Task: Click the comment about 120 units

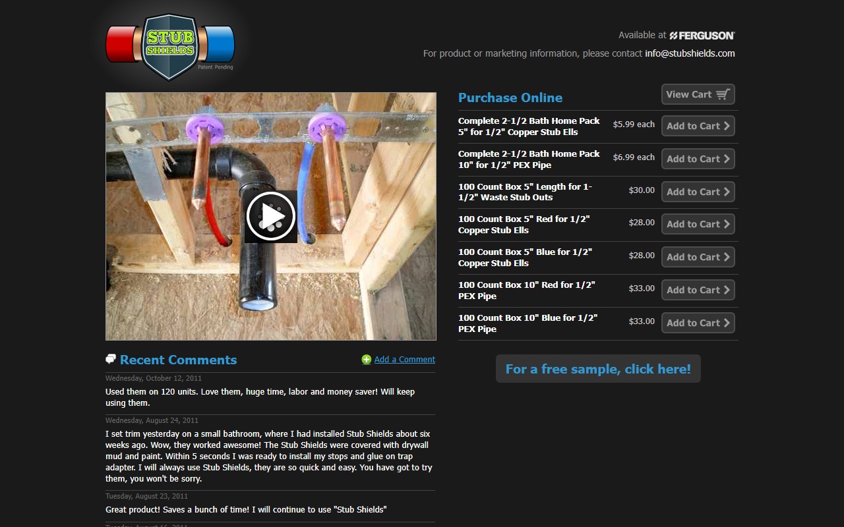Action: click(x=260, y=397)
